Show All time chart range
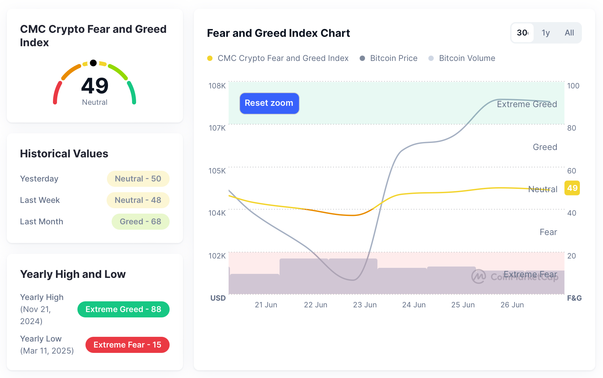603x378 pixels. [x=569, y=33]
